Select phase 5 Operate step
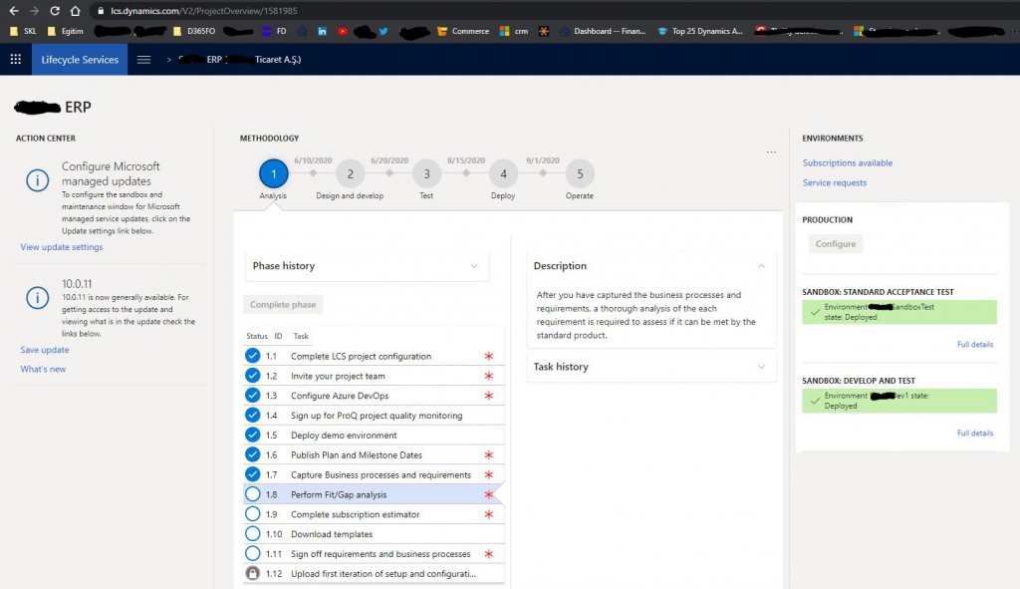The width and height of the screenshot is (1020, 589). [580, 173]
